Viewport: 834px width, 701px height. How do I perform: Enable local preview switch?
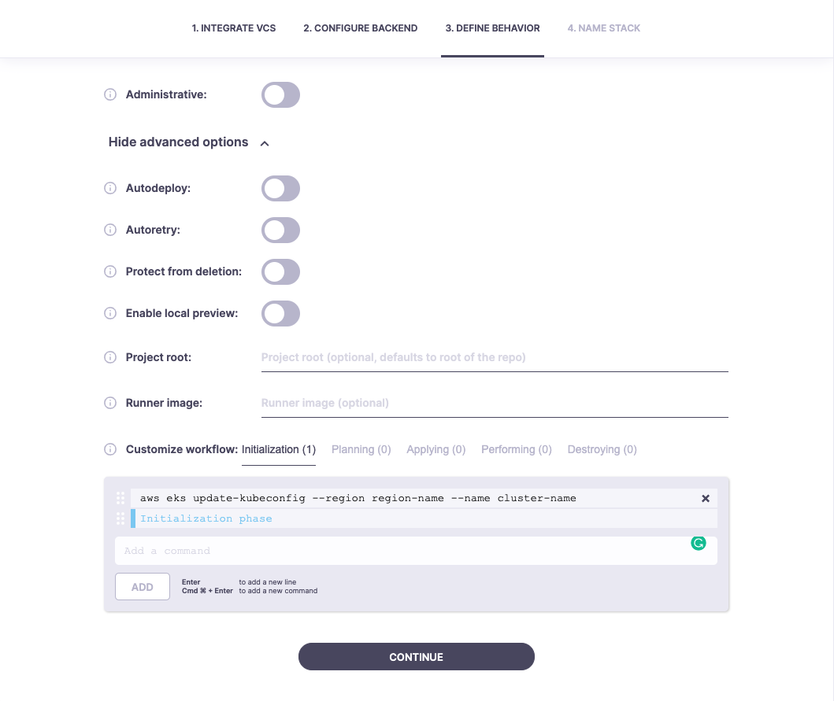coord(280,314)
